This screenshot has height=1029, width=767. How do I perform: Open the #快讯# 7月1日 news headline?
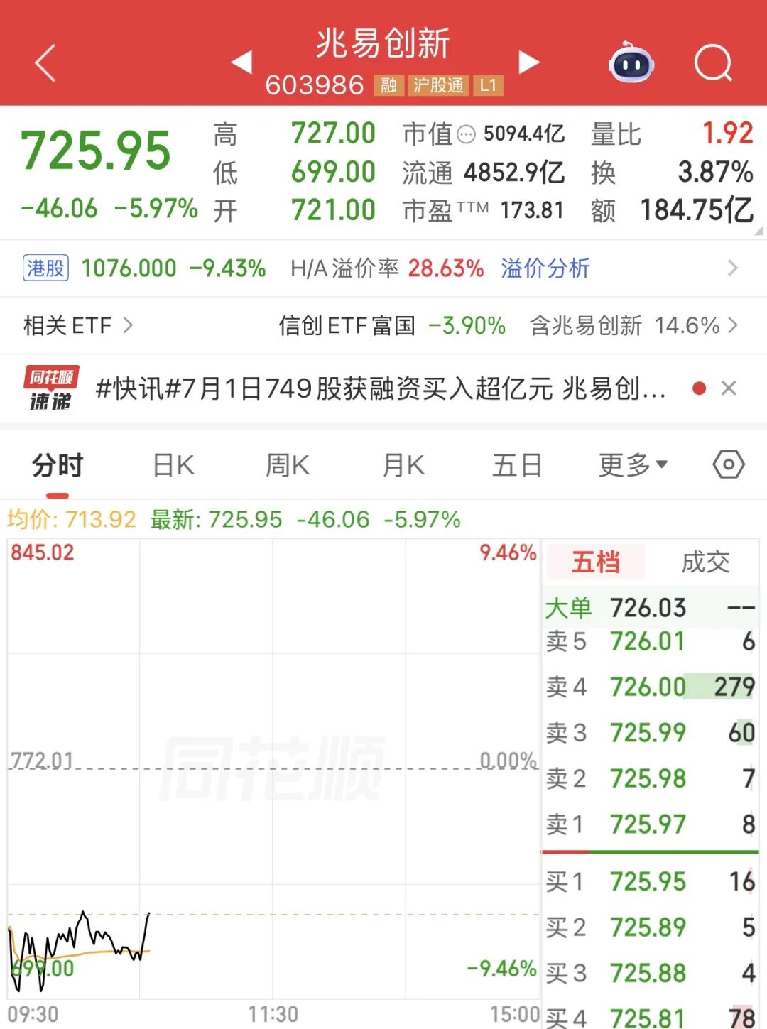pos(381,388)
